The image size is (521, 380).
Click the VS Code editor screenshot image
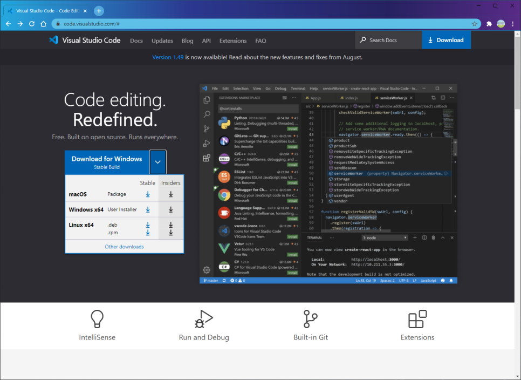pos(328,184)
